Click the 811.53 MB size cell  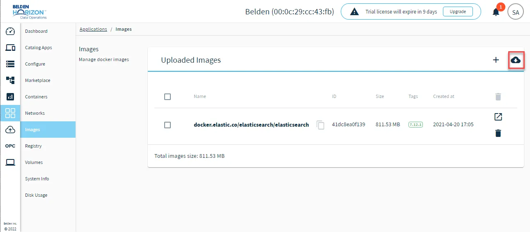pos(388,124)
